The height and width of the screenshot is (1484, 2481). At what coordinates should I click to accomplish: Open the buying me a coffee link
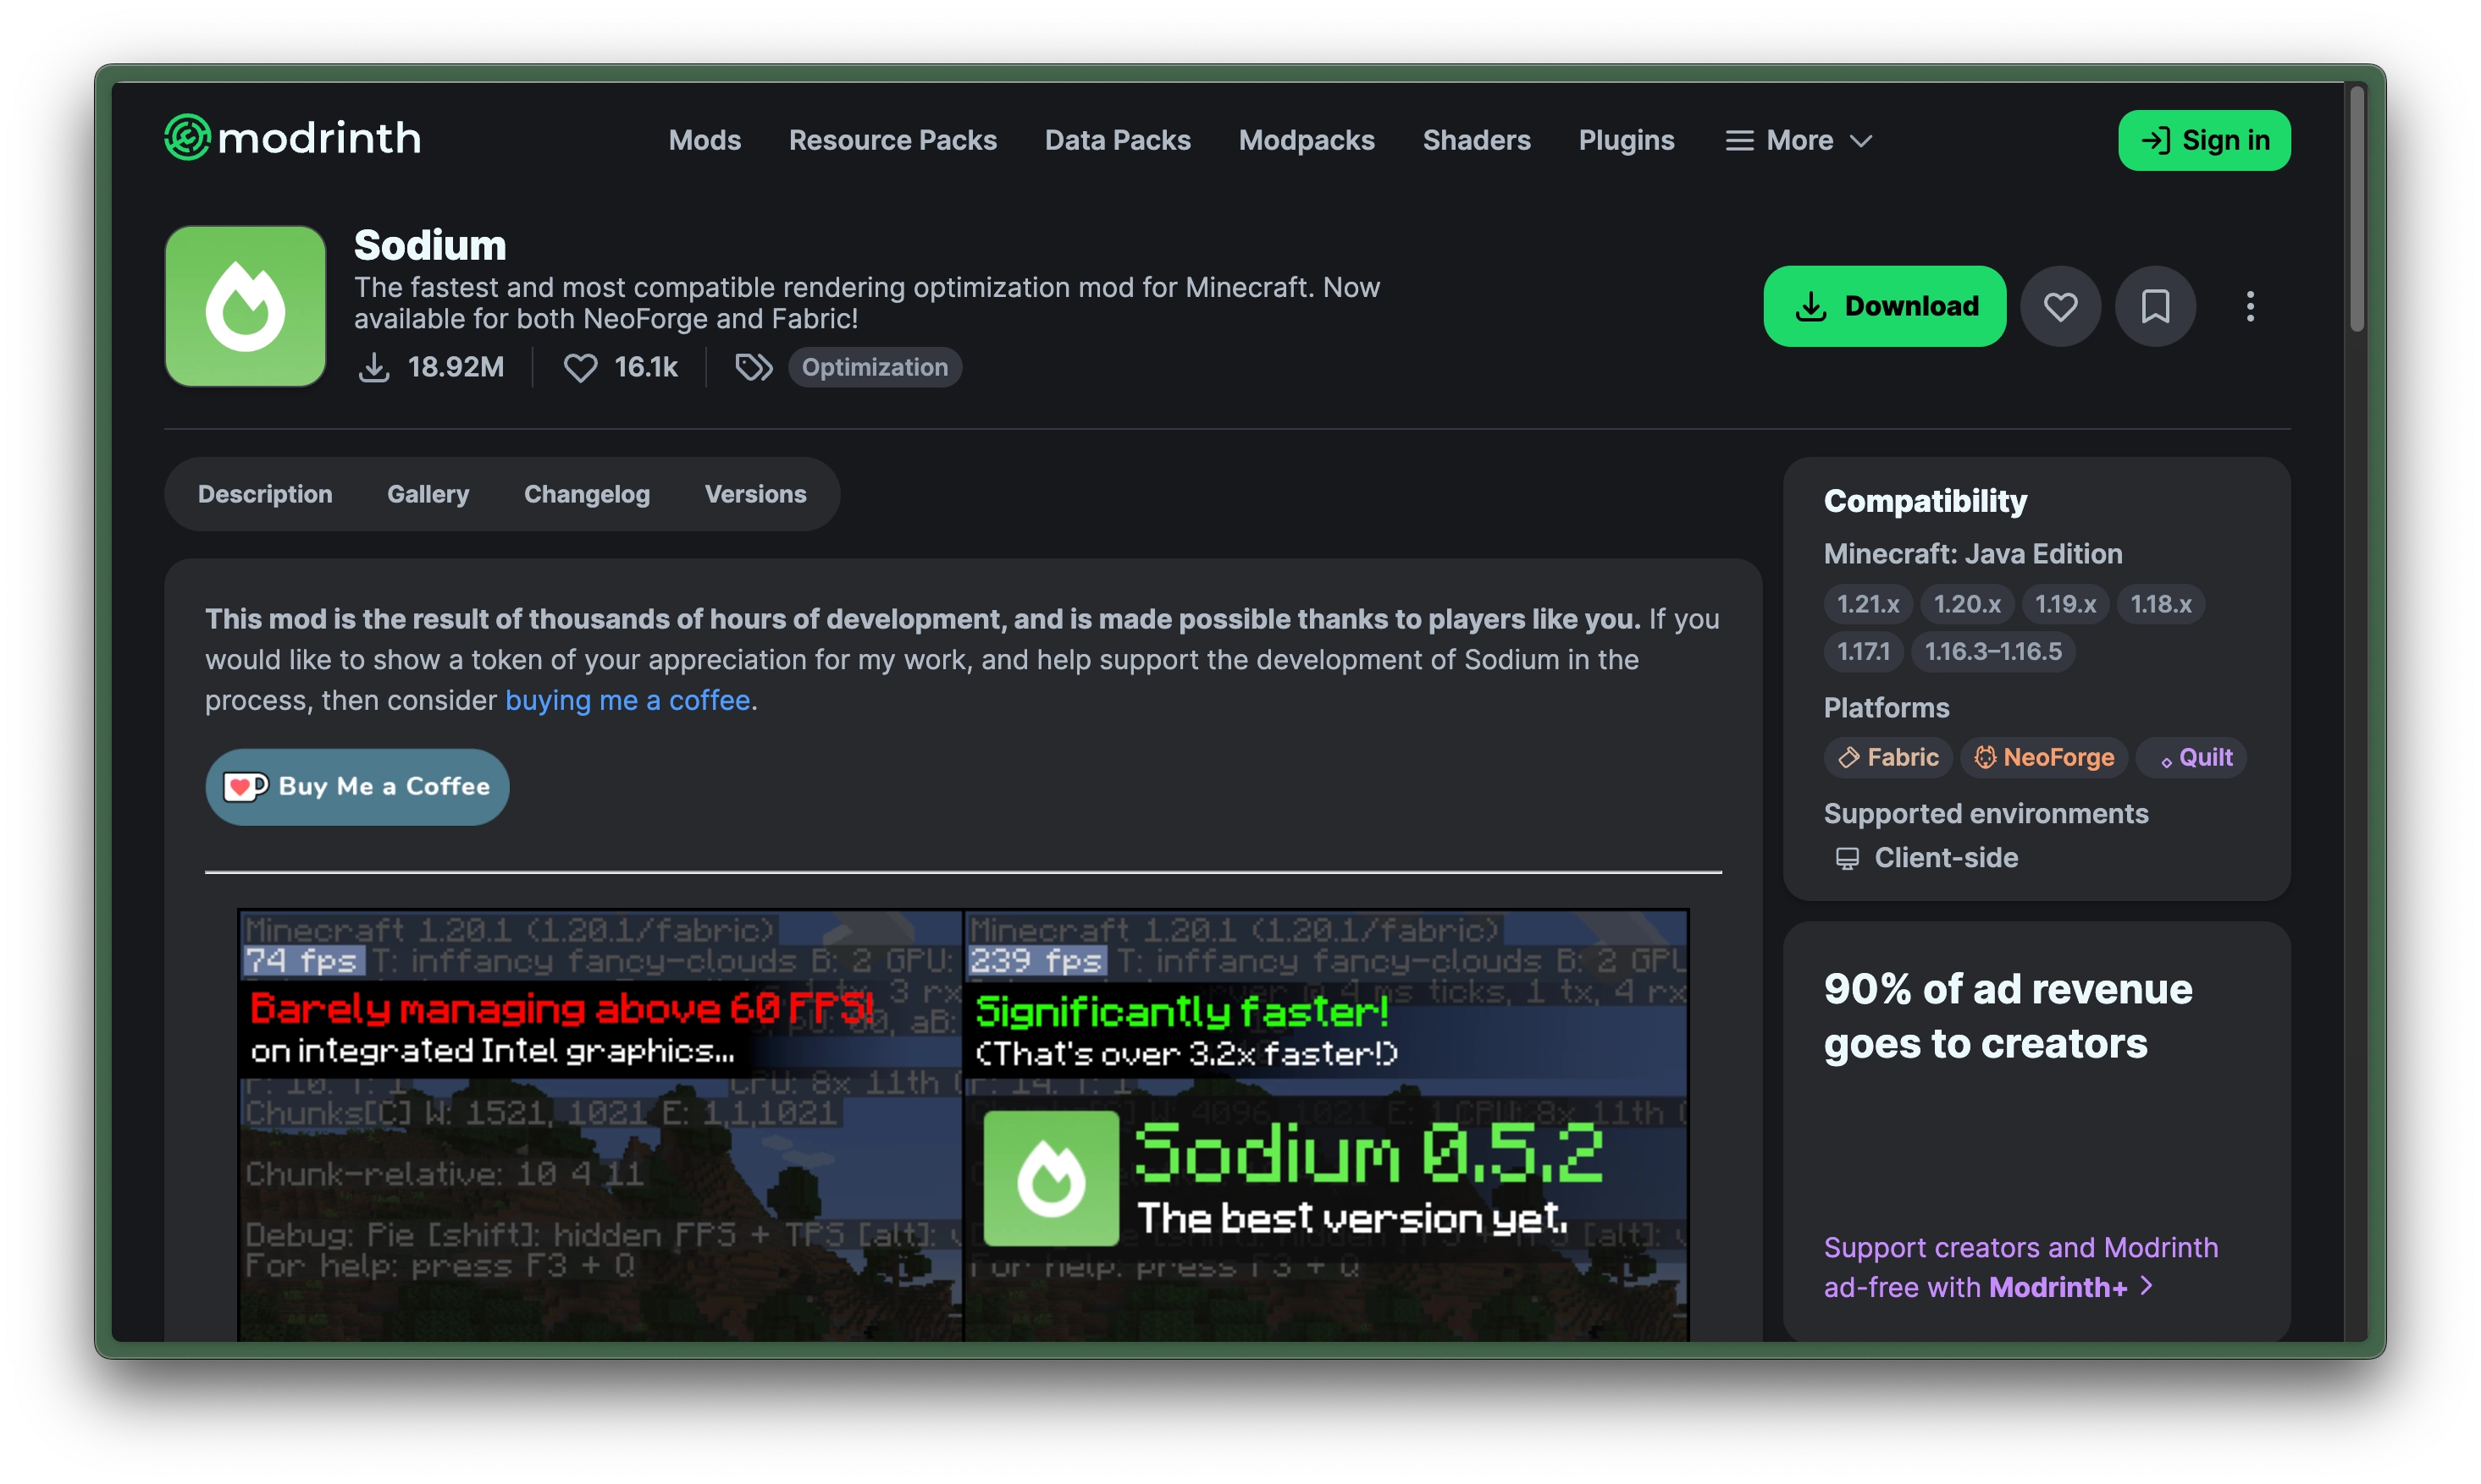[x=628, y=700]
